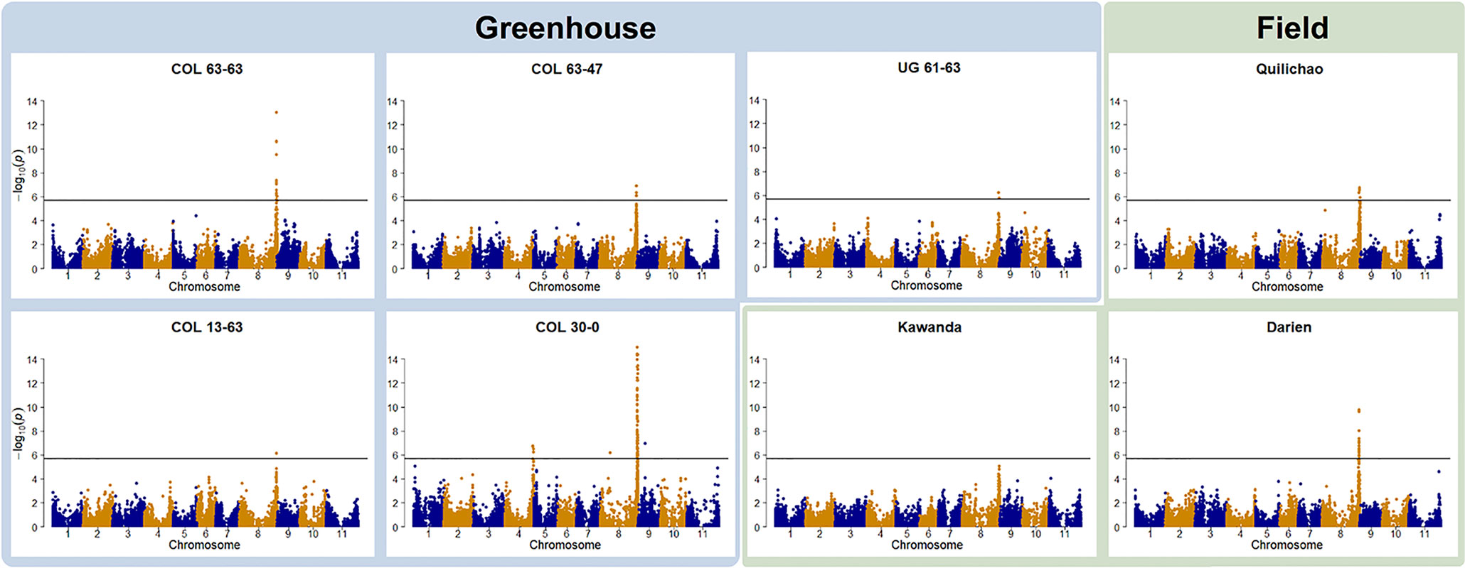Click Chromosome axis label under COL 63-63

pos(204,287)
